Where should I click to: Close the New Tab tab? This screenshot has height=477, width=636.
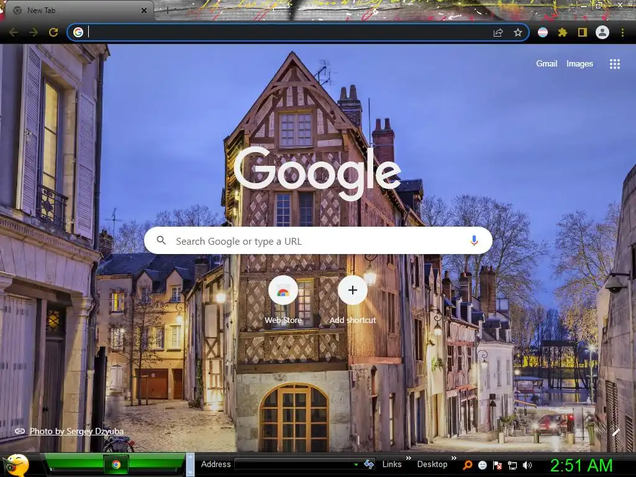[x=144, y=11]
